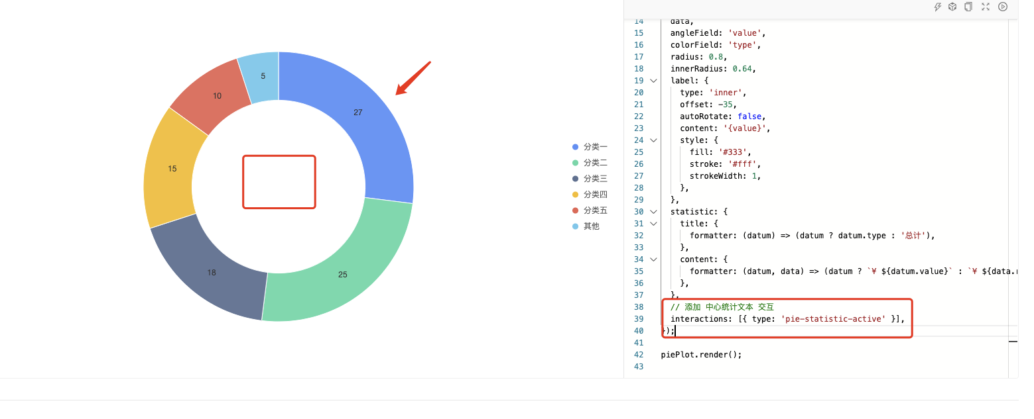Run the code with the circled play icon
Screen dimensions: 1034x419
(1003, 7)
